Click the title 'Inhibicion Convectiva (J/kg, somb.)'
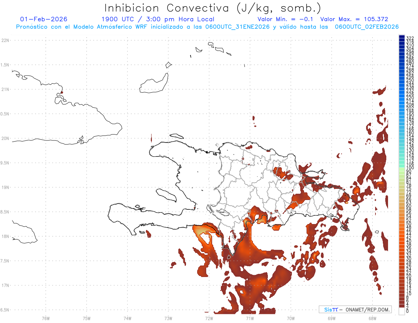 (x=213, y=8)
